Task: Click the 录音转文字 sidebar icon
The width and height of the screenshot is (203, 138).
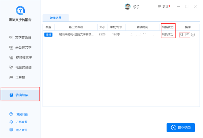Action: coord(11,48)
